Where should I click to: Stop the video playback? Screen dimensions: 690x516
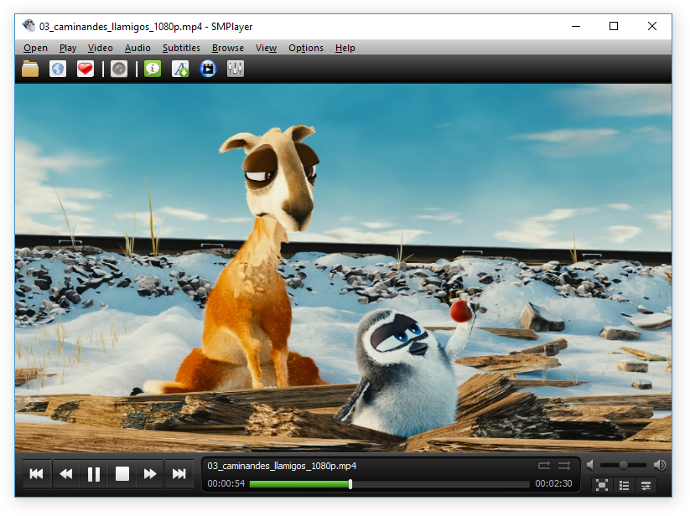coord(122,474)
